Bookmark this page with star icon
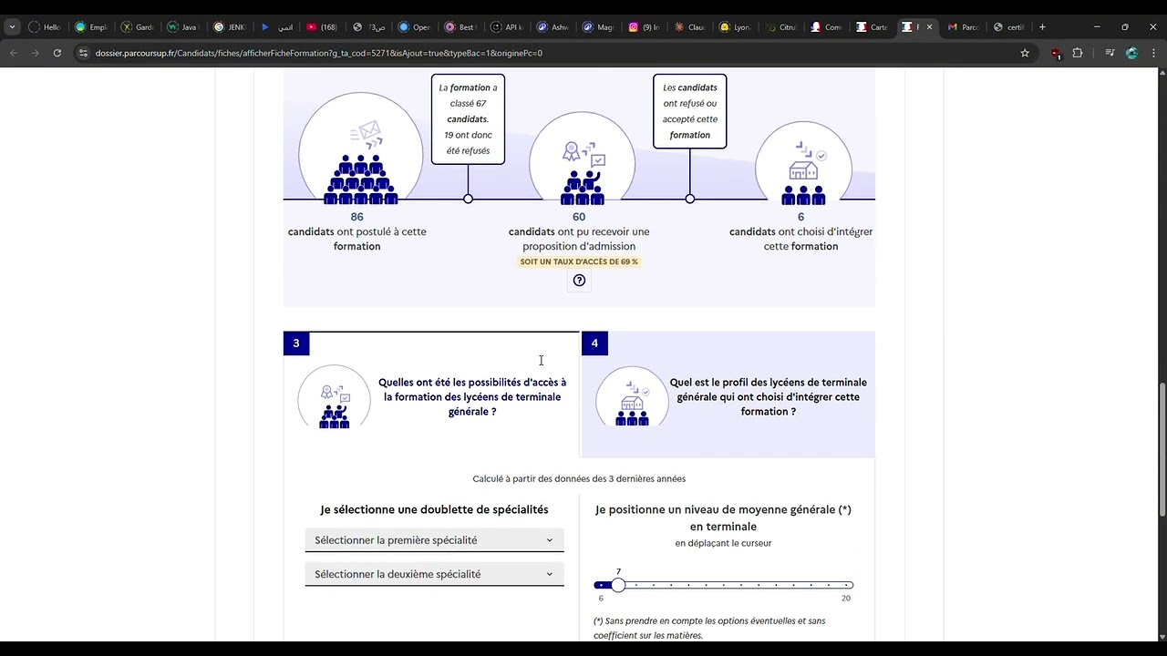1167x656 pixels. tap(1025, 53)
